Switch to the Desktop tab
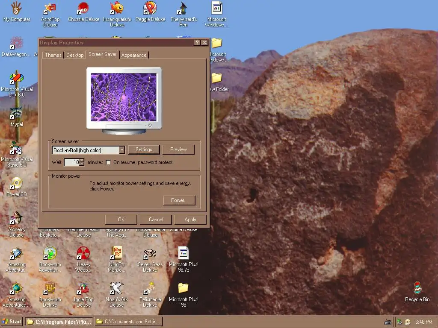Viewport: 438px width, 328px height. click(74, 55)
